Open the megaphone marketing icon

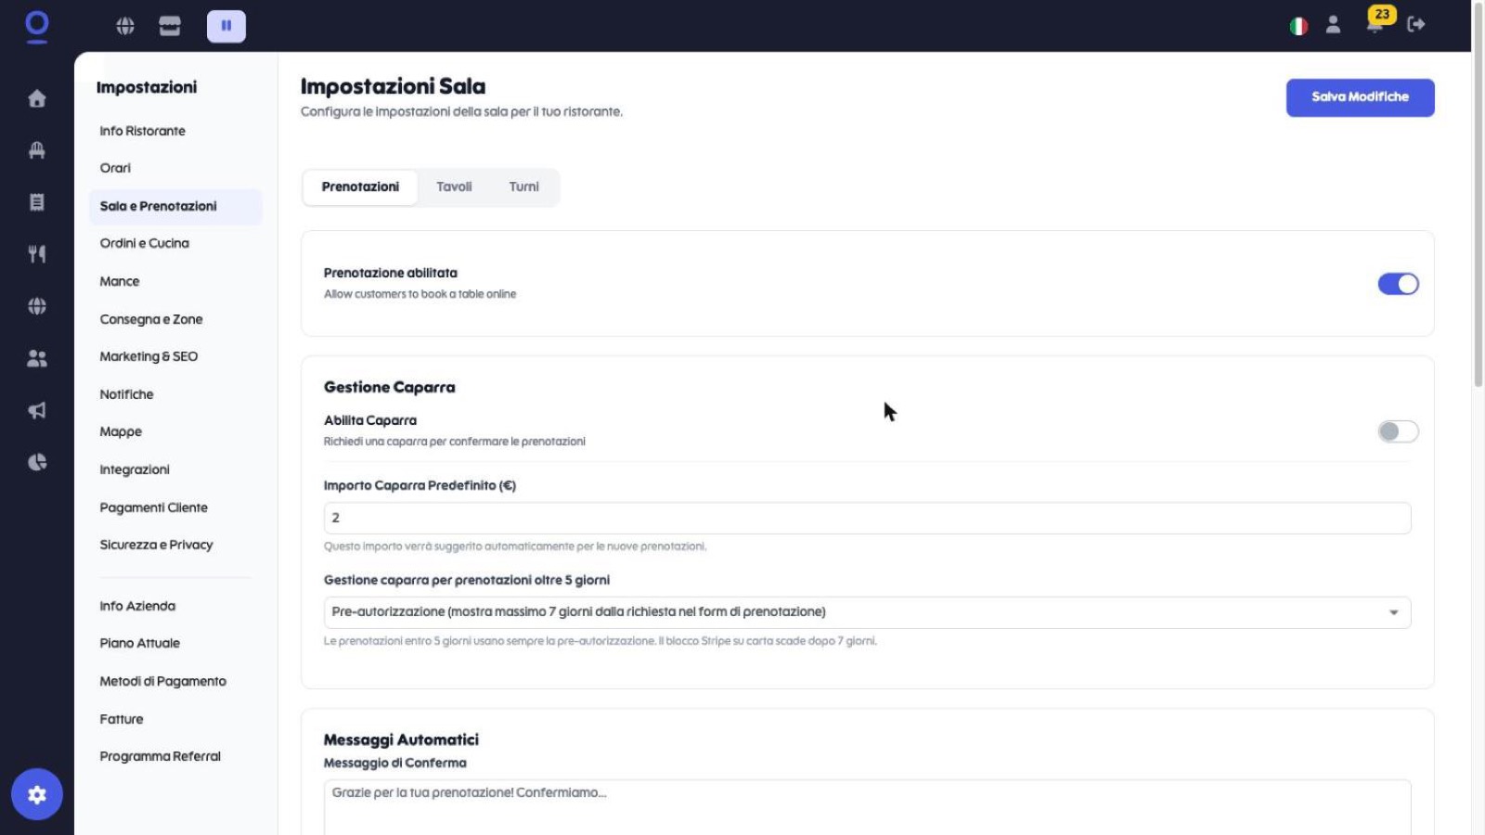click(x=37, y=410)
